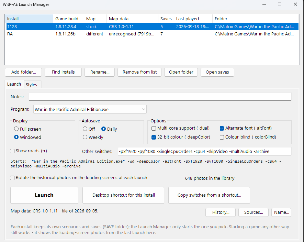Open the History... dialog

point(221,212)
